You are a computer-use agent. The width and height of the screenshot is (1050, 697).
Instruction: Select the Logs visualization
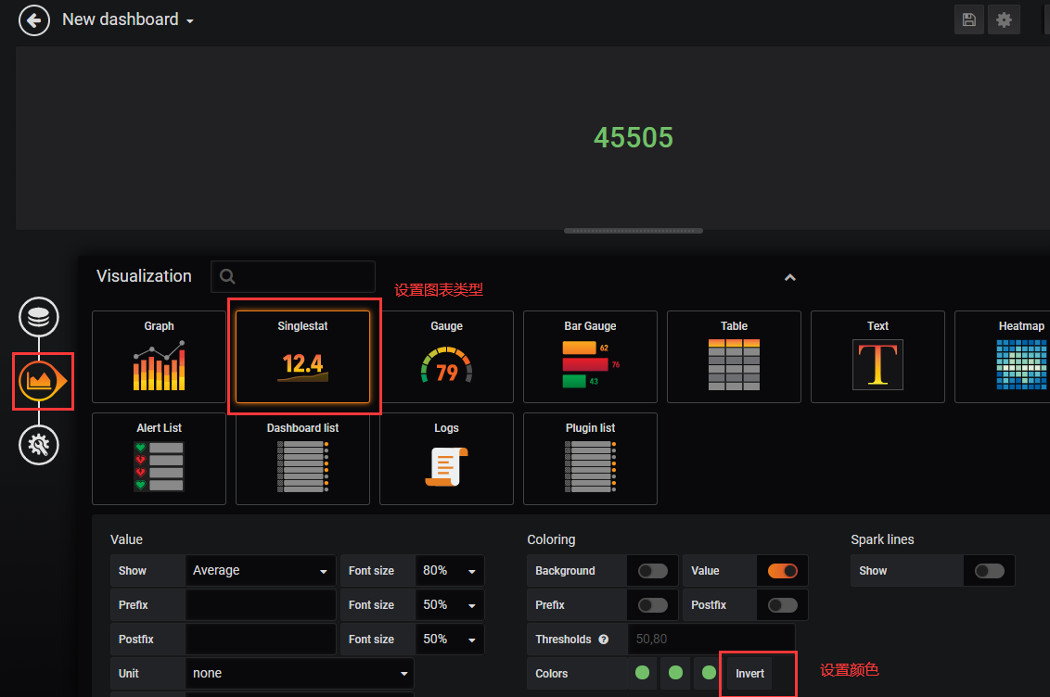[447, 458]
